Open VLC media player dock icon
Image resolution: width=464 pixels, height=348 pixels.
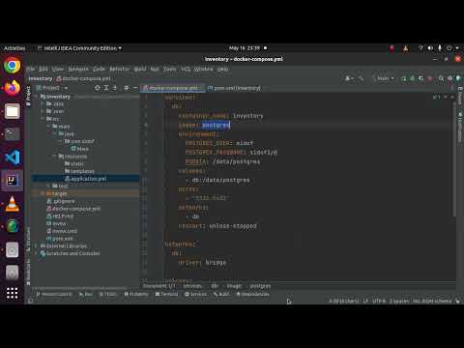tap(12, 204)
